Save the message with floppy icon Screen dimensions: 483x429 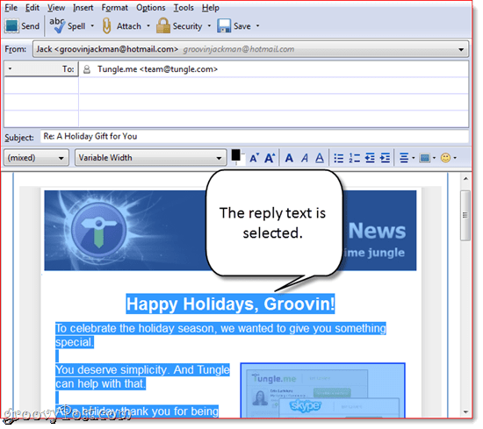(224, 26)
